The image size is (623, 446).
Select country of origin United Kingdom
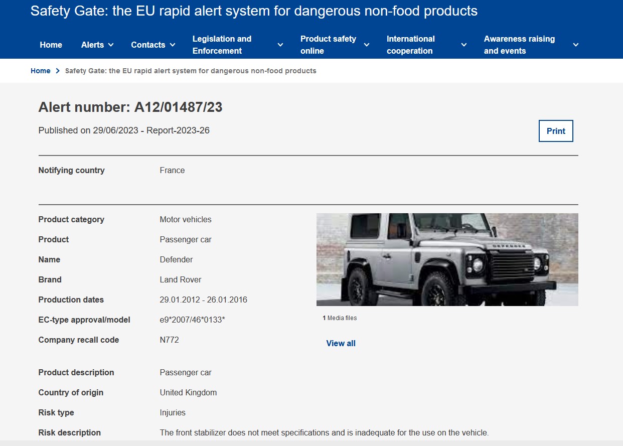[x=188, y=392]
